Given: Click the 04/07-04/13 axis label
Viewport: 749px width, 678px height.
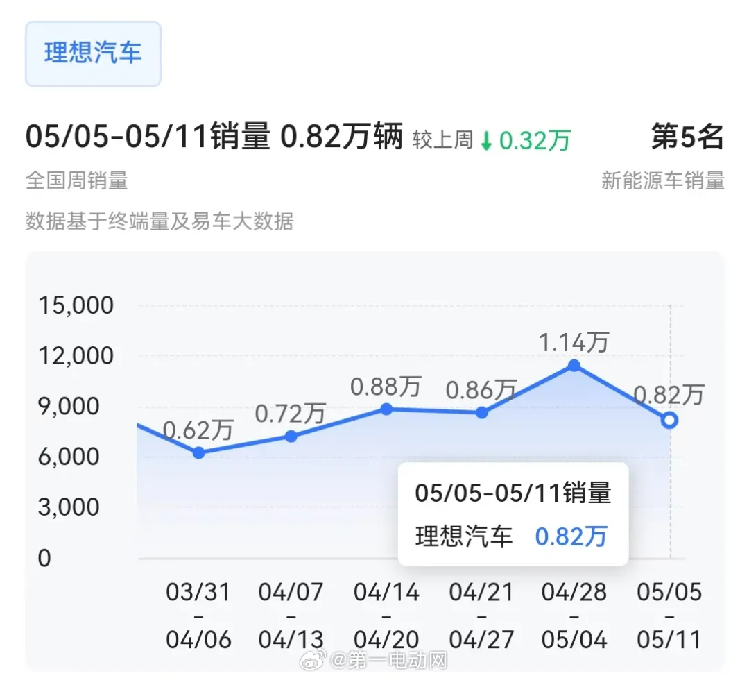Looking at the screenshot, I should [291, 616].
